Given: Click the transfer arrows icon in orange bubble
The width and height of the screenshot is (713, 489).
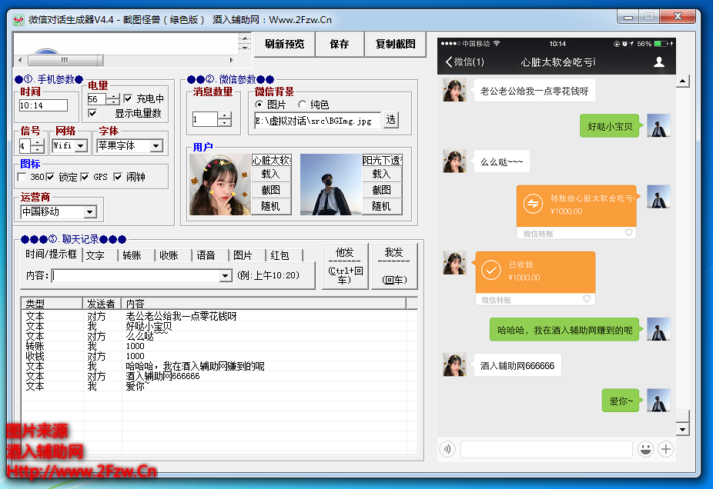Looking at the screenshot, I should [x=533, y=204].
